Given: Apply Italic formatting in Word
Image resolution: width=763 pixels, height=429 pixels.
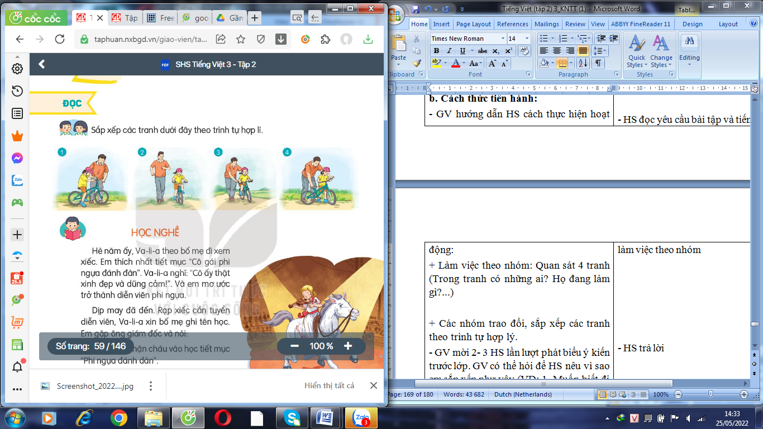Looking at the screenshot, I should (449, 51).
